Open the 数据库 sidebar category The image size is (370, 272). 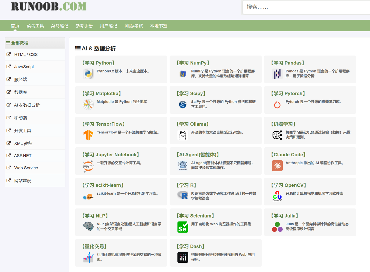(x=35, y=92)
